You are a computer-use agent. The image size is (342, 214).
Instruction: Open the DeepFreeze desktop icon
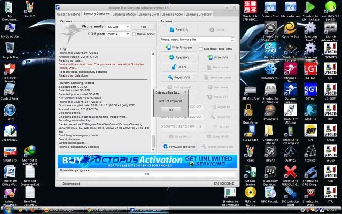pos(10,133)
